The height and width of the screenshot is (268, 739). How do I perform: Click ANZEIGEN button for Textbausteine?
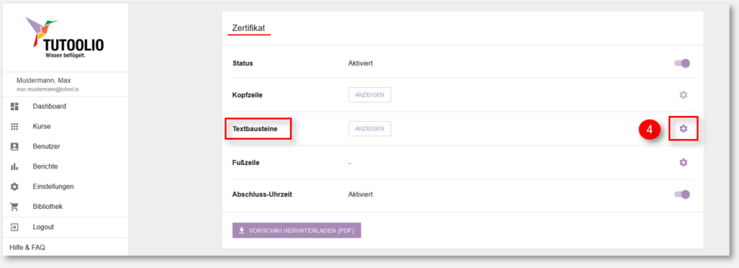pyautogui.click(x=369, y=128)
